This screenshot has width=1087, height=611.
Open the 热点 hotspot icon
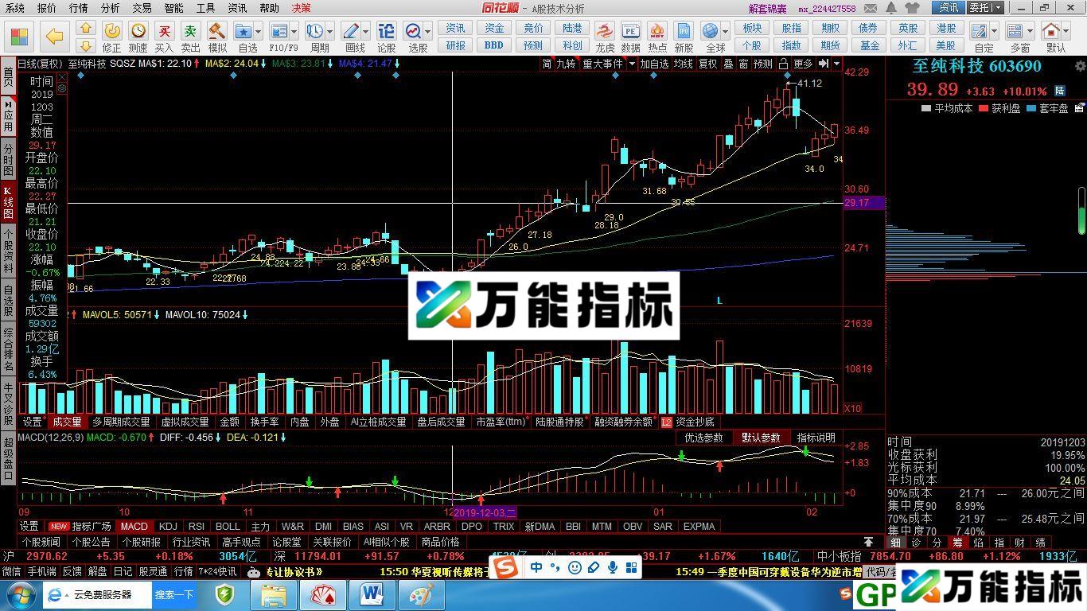coord(656,33)
